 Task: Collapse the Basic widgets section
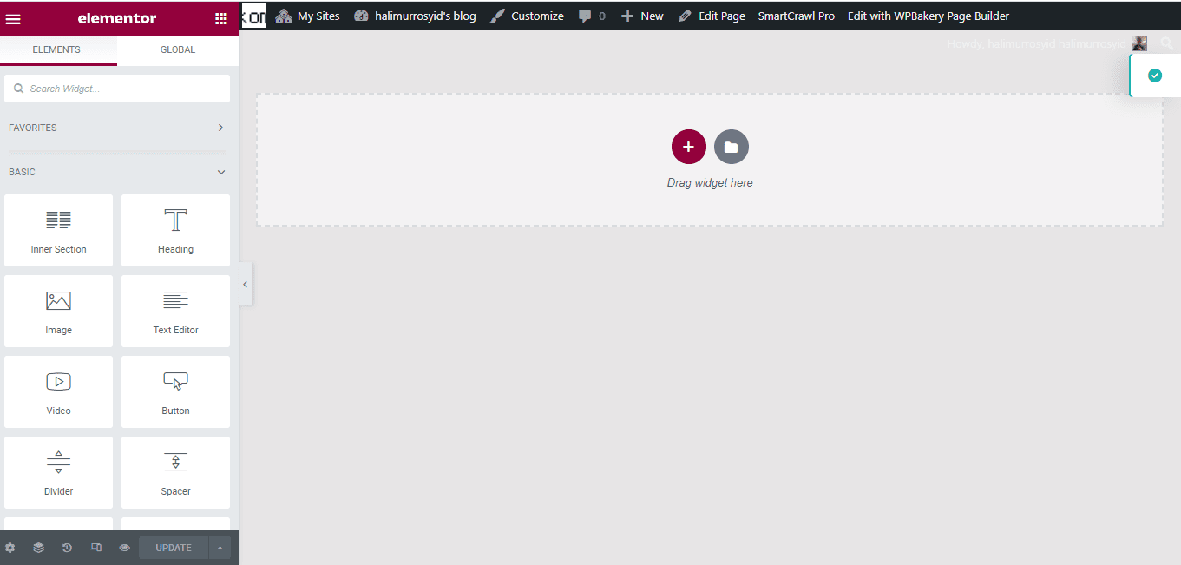pyautogui.click(x=220, y=172)
